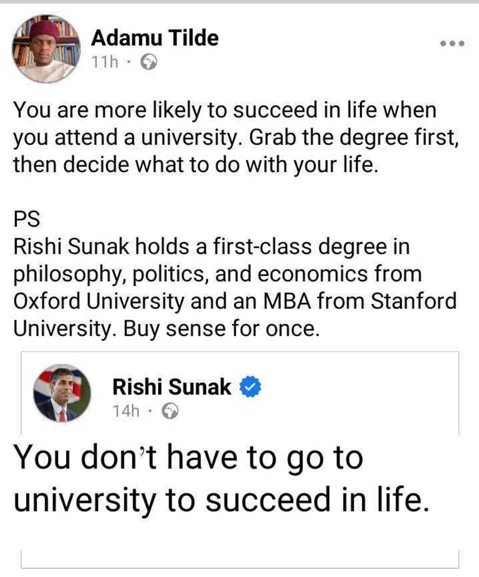
Task: Open the shared post reading "You don't have to go"
Action: point(188,457)
